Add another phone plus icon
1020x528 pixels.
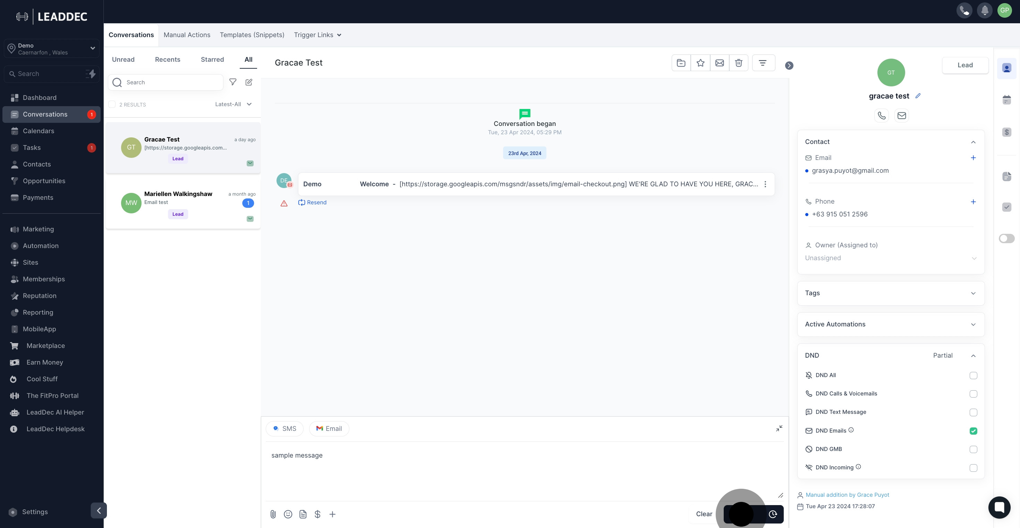pyautogui.click(x=973, y=202)
